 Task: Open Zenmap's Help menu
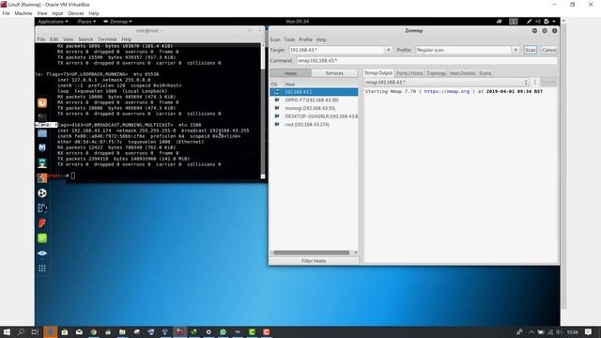coord(321,39)
